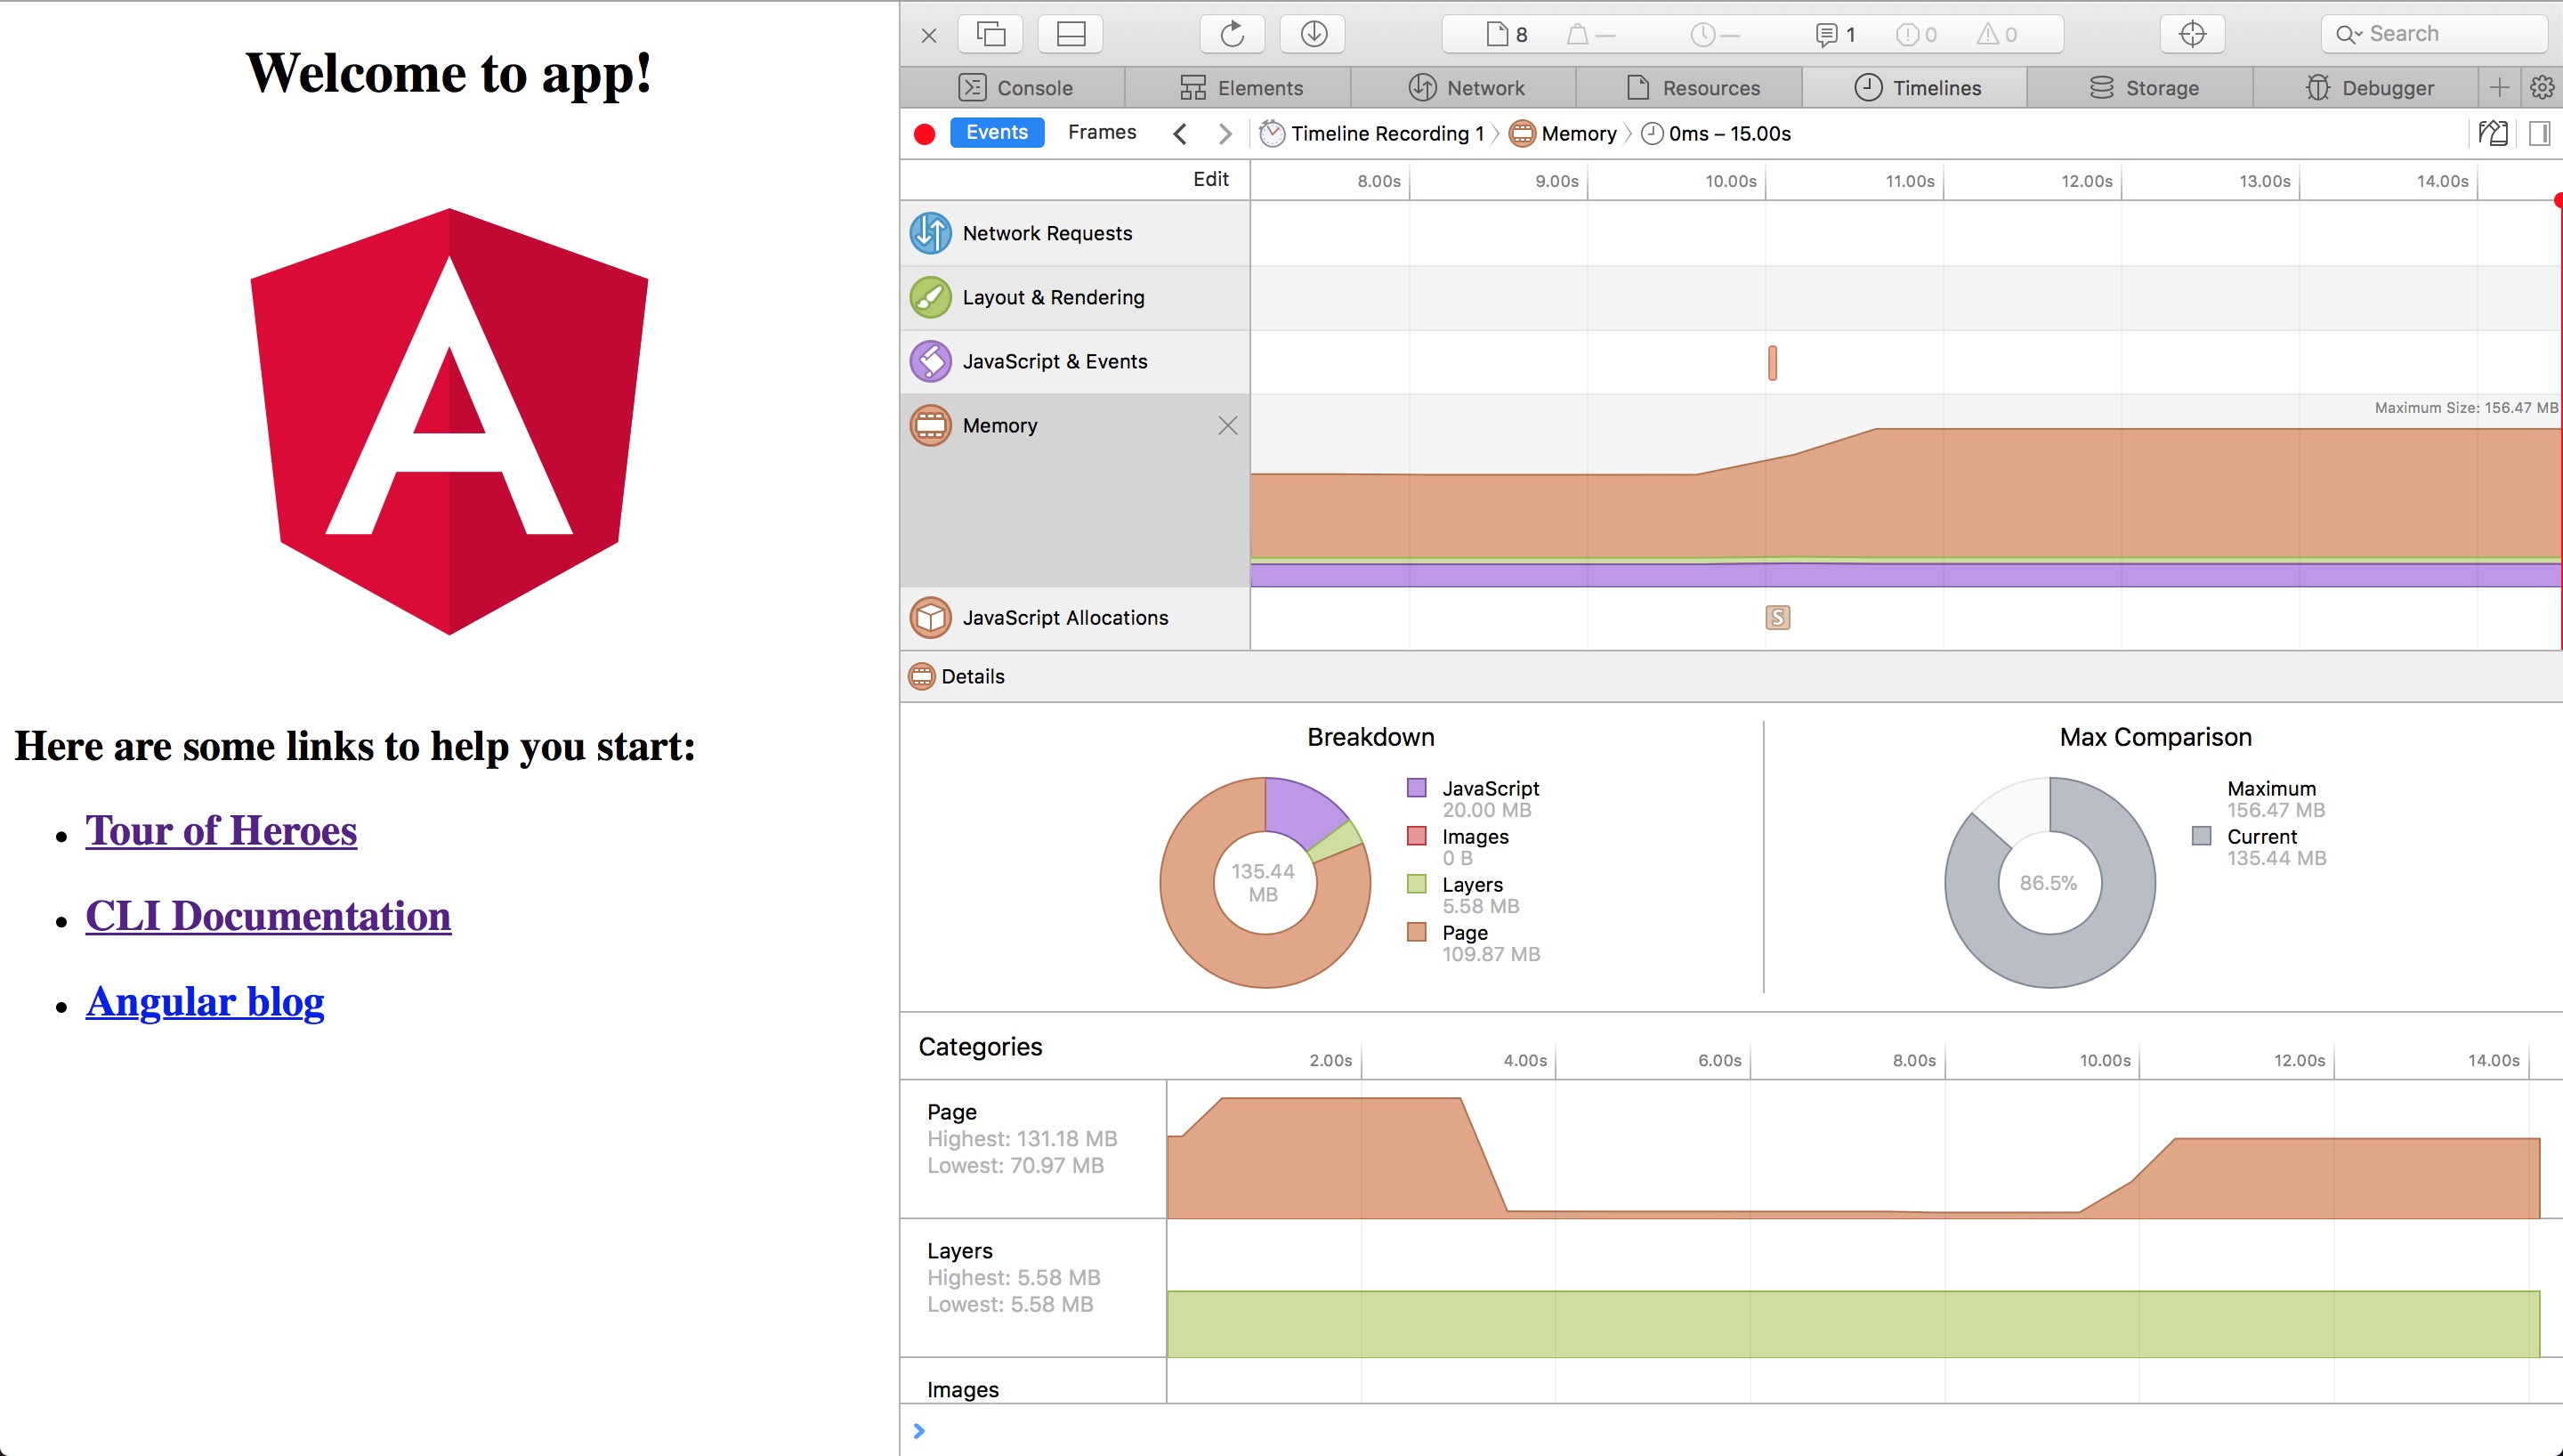
Task: Toggle the details sidebar panel
Action: (2539, 133)
